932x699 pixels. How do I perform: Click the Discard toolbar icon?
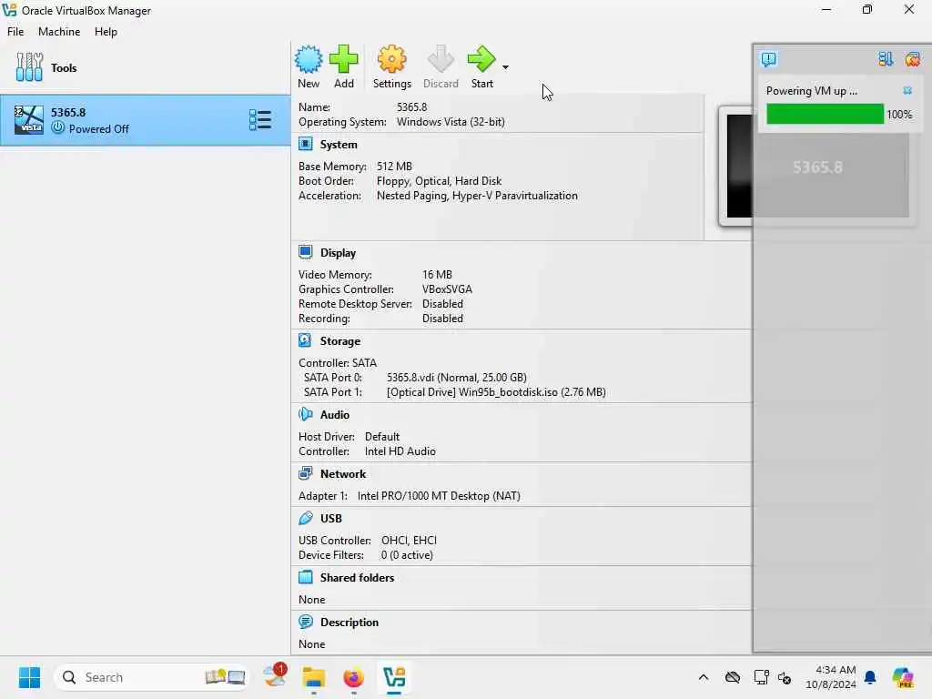(441, 59)
